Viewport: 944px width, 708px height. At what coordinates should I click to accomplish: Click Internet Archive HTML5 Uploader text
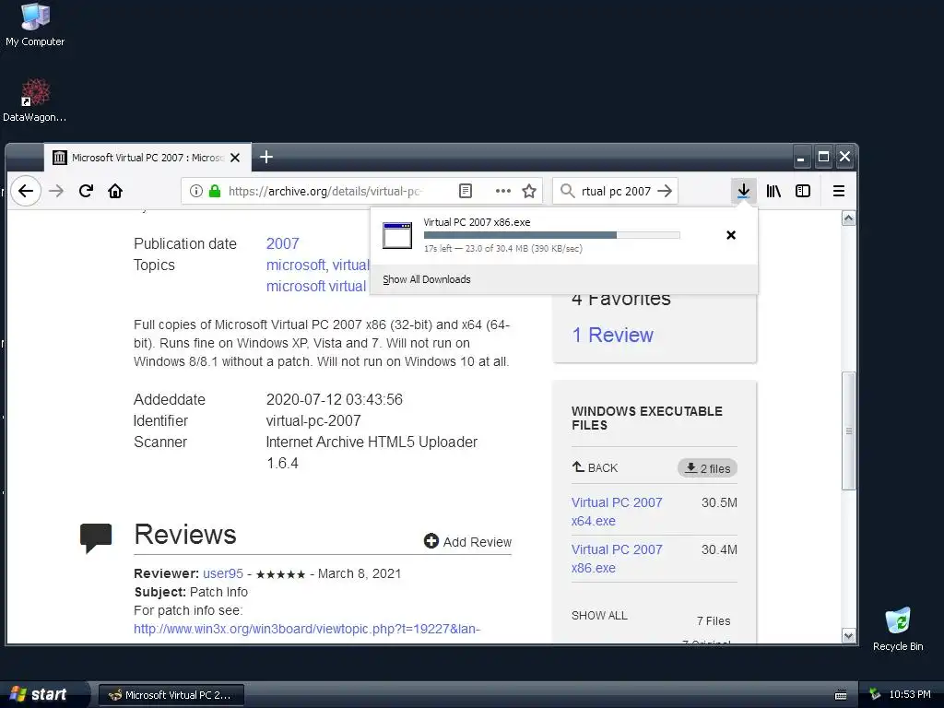click(x=372, y=442)
